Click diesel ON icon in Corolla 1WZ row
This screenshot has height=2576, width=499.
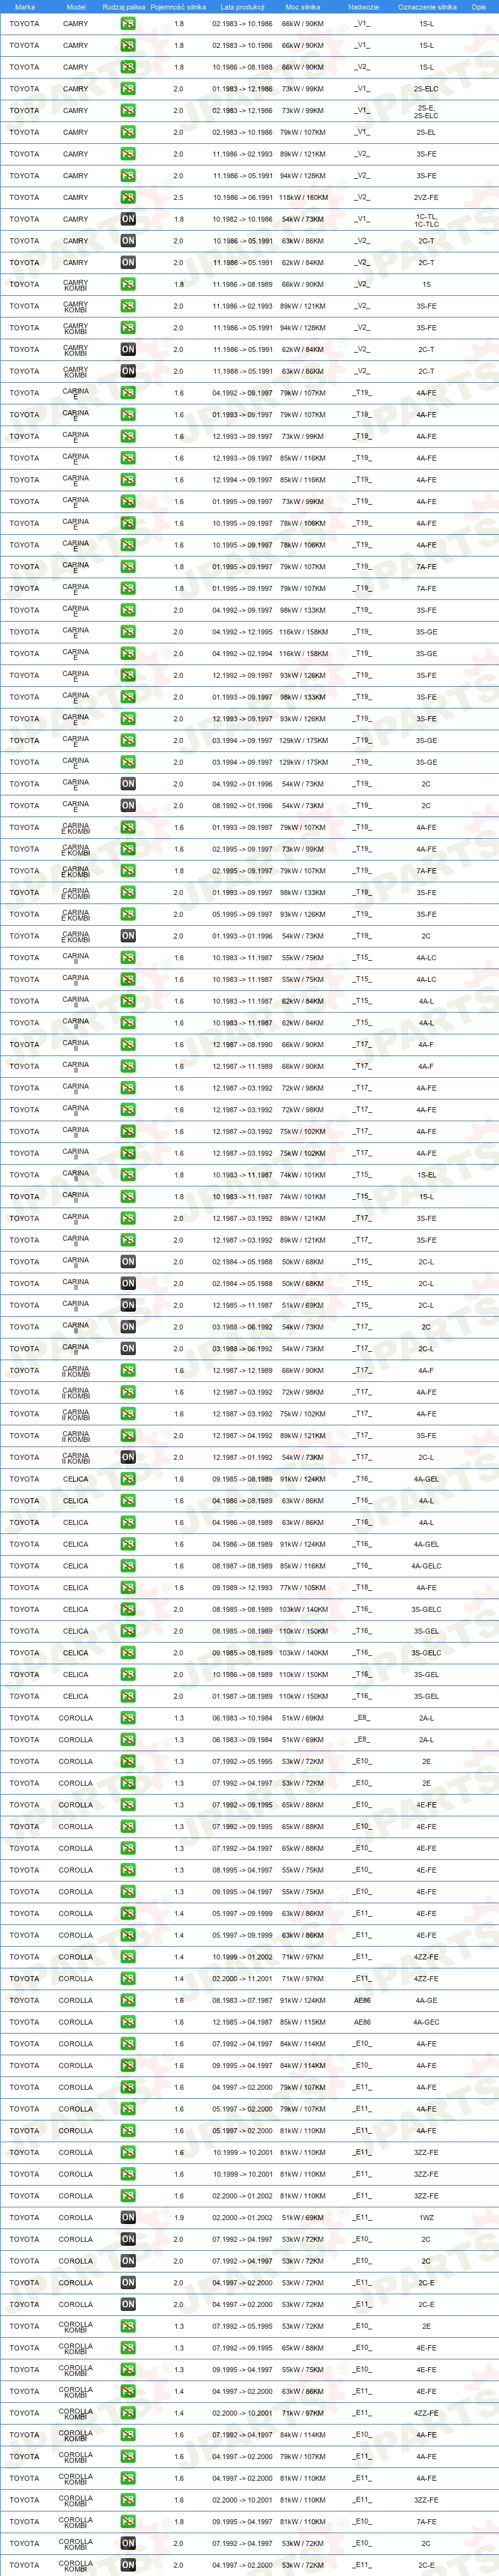click(x=128, y=2218)
